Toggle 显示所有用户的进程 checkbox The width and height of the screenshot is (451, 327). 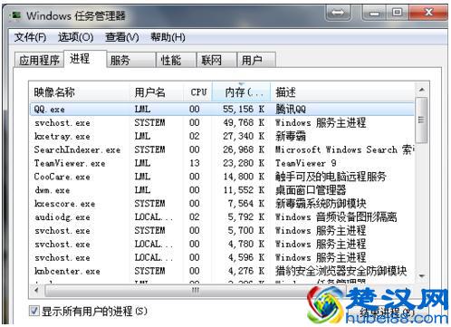coord(34,311)
